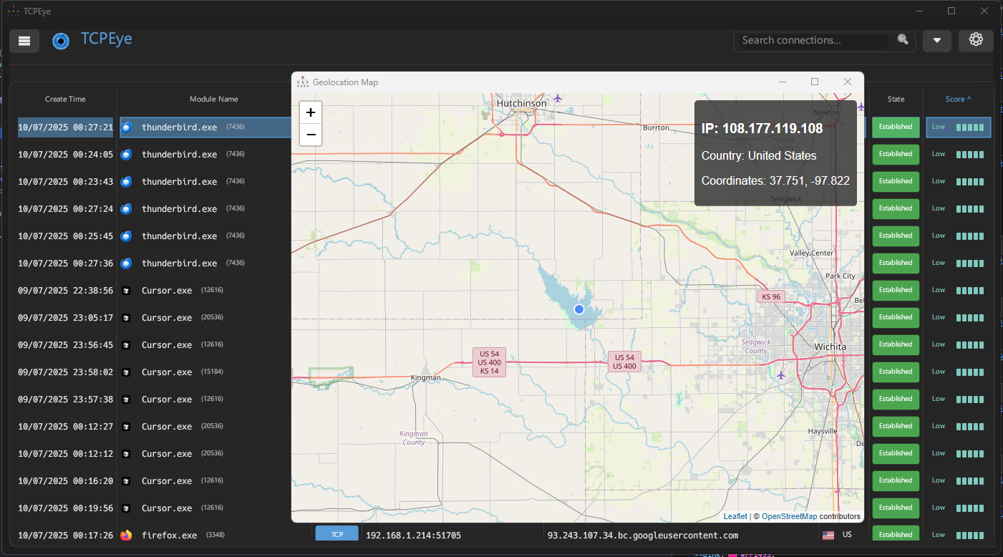Screen dimensions: 1003x557
Task: Expand the dropdown arrow next to search
Action: [x=937, y=41]
